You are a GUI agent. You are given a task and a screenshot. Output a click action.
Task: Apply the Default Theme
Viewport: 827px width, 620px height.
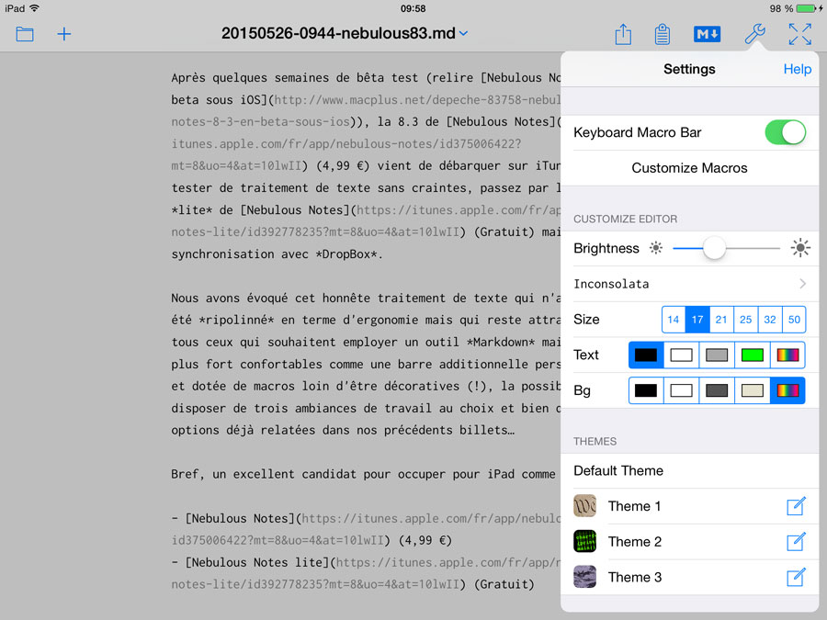click(x=689, y=470)
